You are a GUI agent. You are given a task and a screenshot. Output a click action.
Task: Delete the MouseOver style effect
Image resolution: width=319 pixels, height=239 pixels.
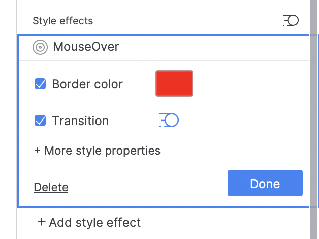(x=51, y=187)
